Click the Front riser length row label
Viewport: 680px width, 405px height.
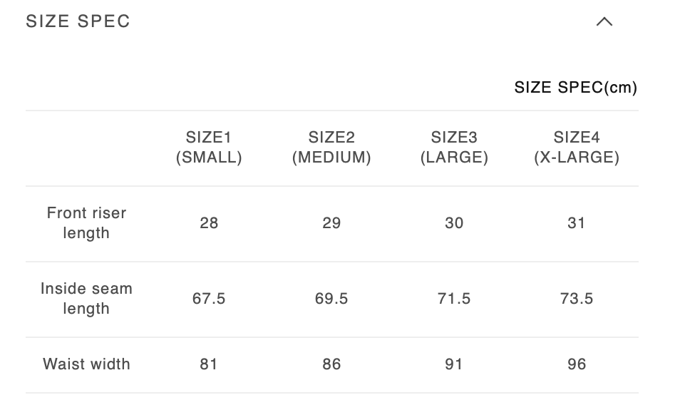[x=86, y=223]
